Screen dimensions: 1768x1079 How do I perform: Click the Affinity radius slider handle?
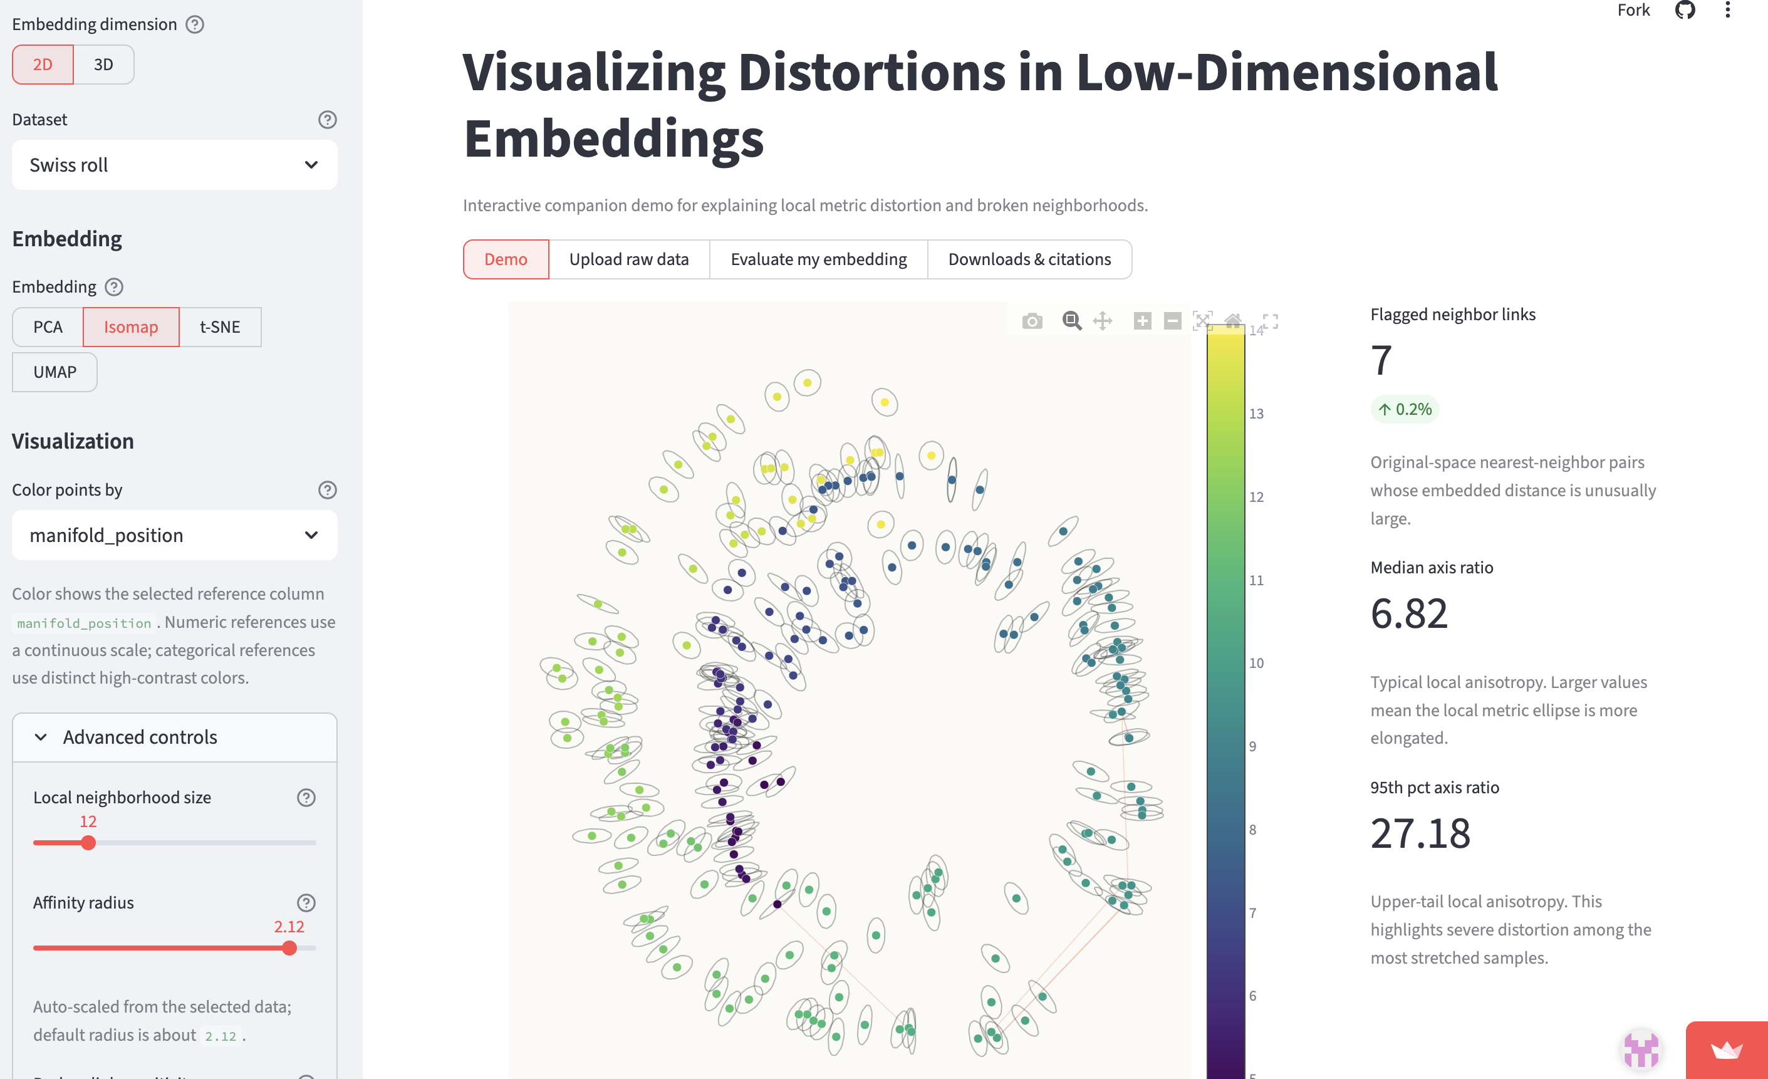(289, 949)
